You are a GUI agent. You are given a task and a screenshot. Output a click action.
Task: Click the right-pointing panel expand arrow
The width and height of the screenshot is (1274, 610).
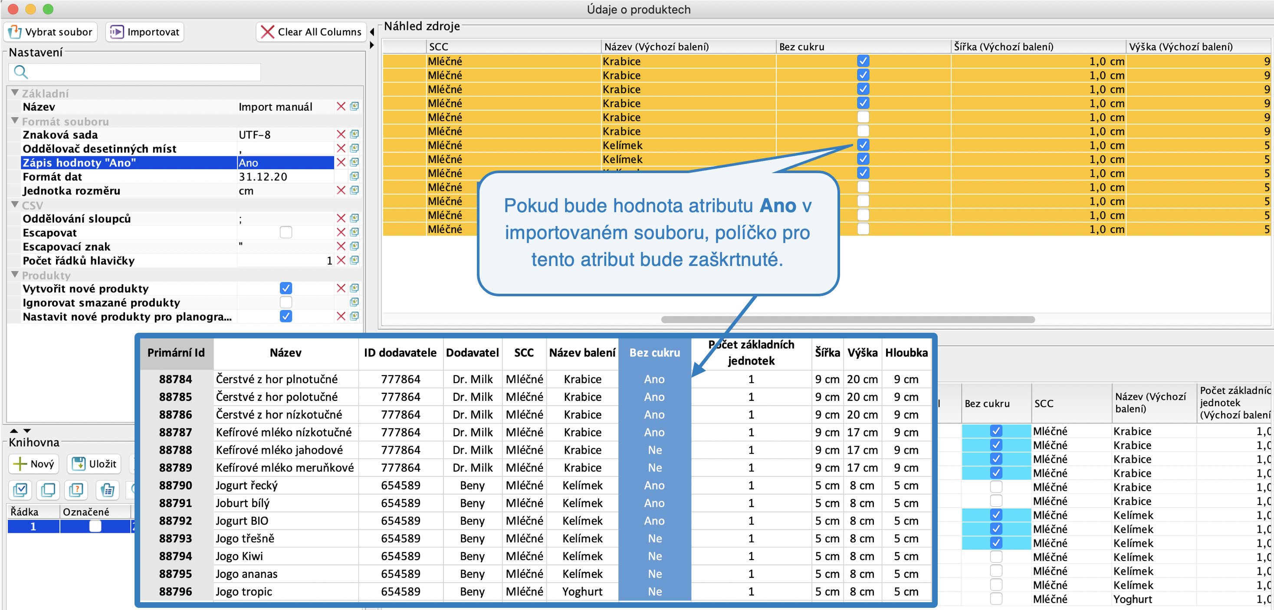point(372,46)
